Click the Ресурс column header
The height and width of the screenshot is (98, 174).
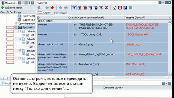(24, 12)
